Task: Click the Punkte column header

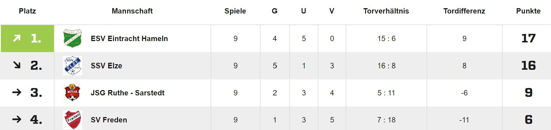Action: click(x=528, y=11)
